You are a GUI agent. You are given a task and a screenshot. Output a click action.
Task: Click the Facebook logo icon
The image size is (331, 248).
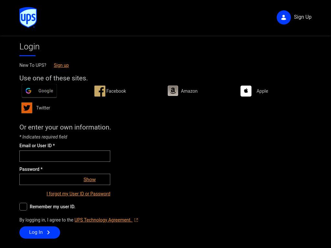(100, 91)
